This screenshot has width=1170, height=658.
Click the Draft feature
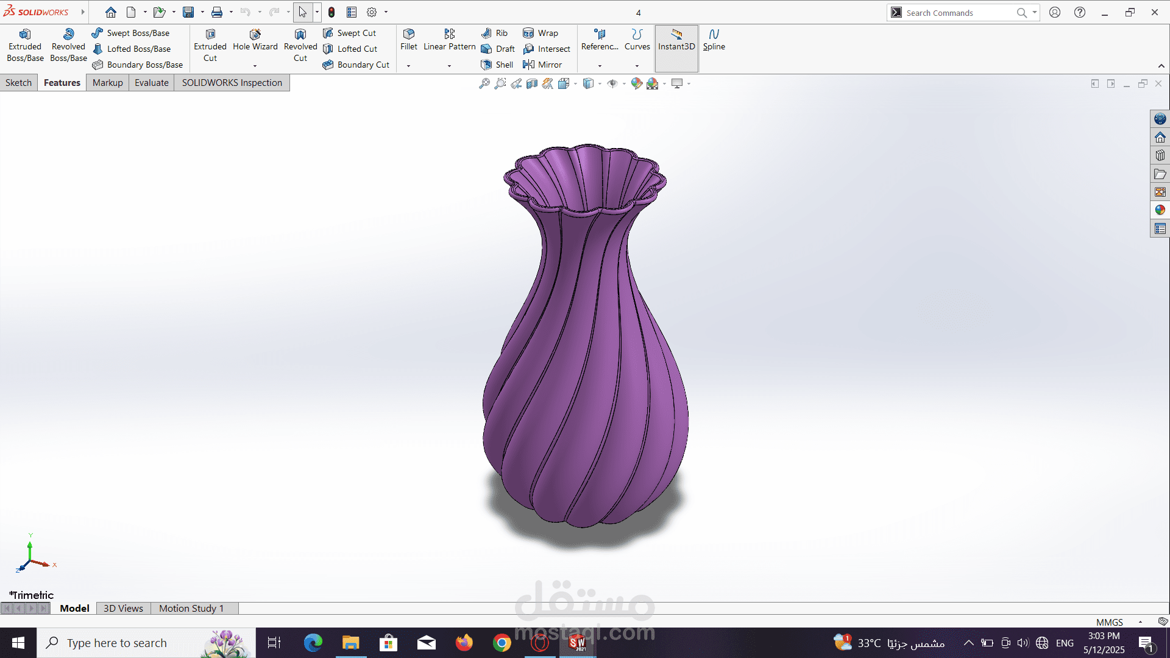coord(498,49)
